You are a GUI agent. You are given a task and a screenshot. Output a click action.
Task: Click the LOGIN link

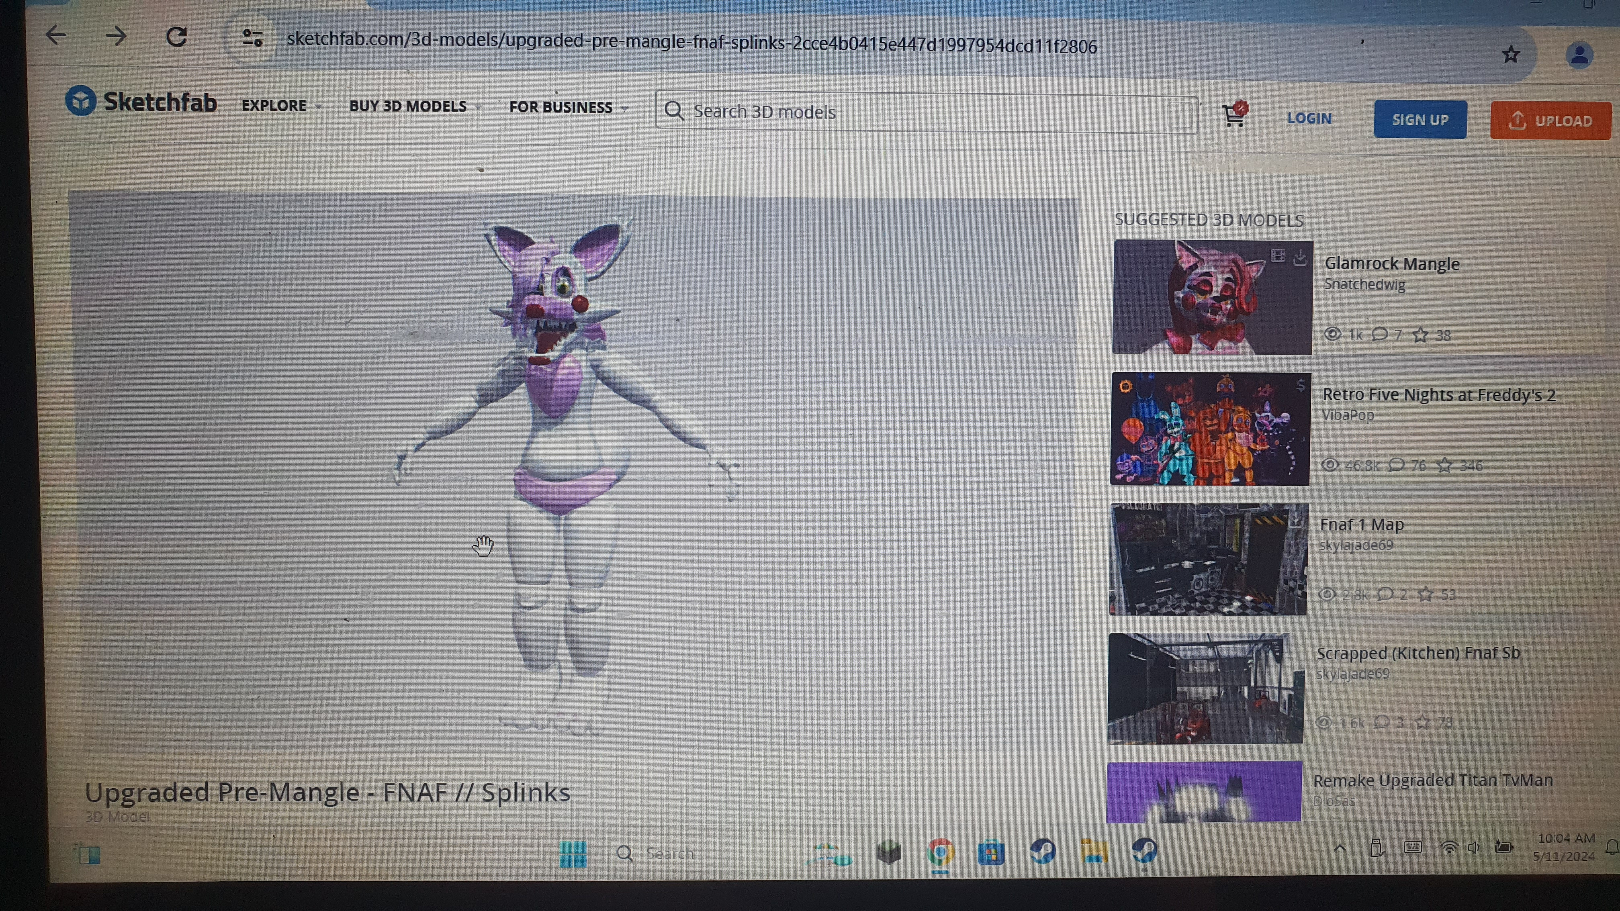(1309, 118)
